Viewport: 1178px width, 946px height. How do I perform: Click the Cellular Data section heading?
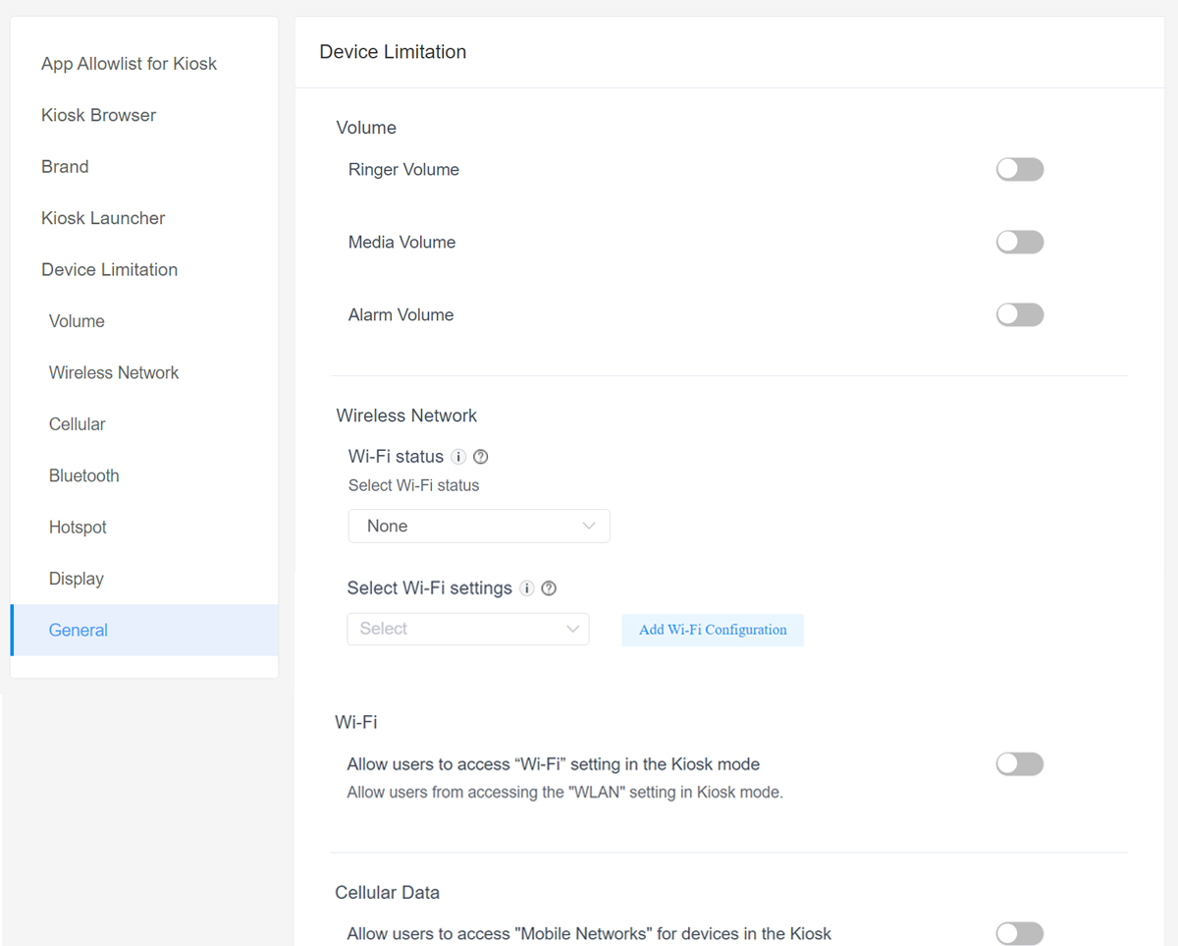tap(387, 893)
